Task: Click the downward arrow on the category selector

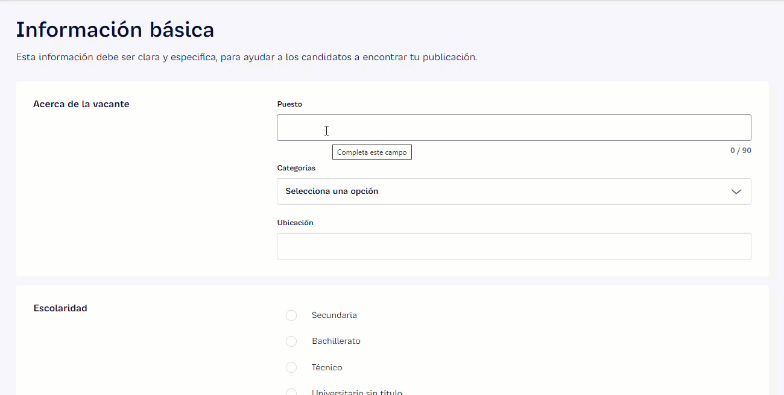Action: coord(736,191)
